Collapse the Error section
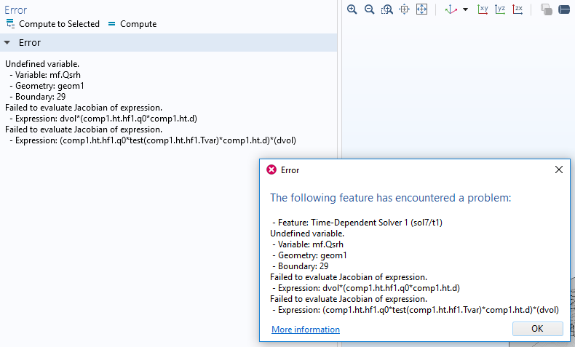Screen dimensions: 575x347 pos(7,43)
